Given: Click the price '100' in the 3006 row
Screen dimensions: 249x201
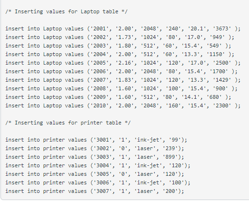Looking at the screenshot, I should tap(177, 183).
